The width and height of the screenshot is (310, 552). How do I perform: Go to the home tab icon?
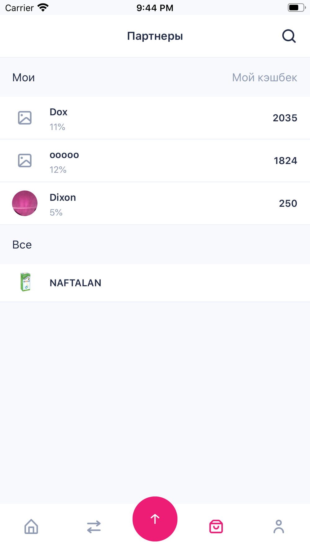pos(31,527)
